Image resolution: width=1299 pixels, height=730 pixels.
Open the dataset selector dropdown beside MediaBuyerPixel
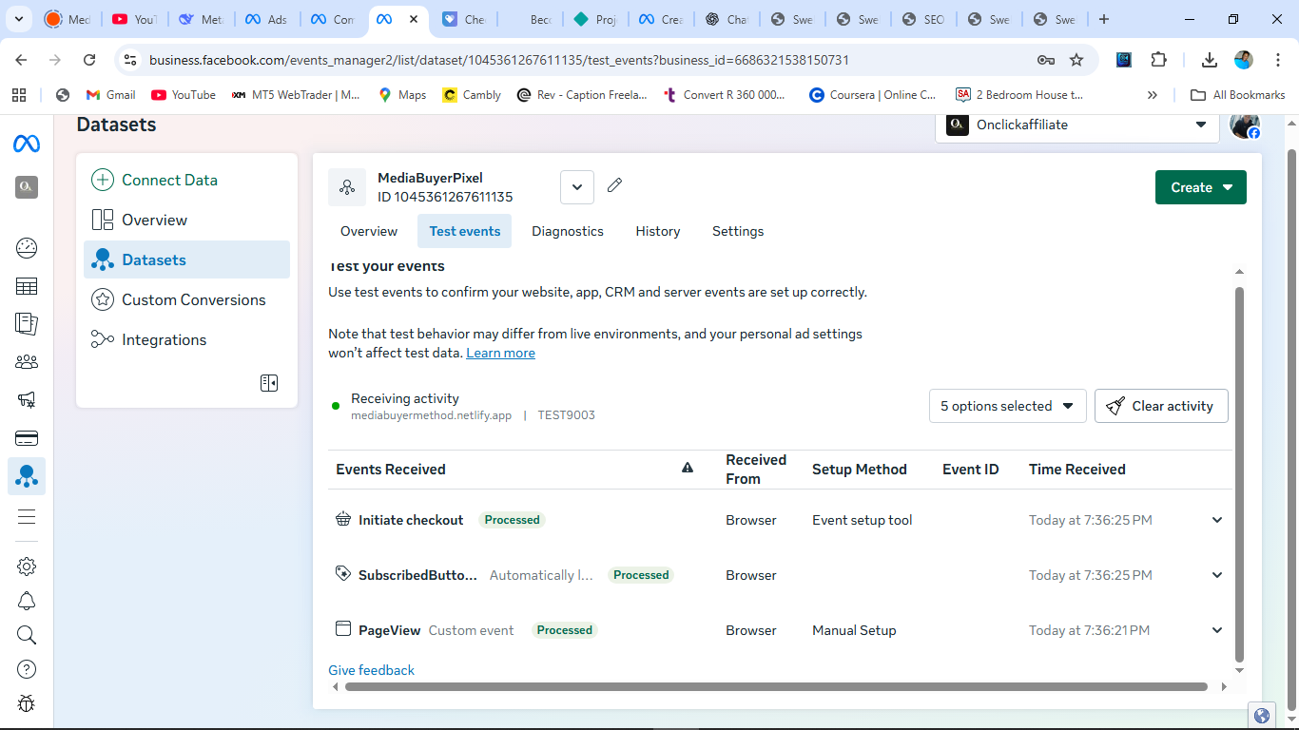click(577, 187)
